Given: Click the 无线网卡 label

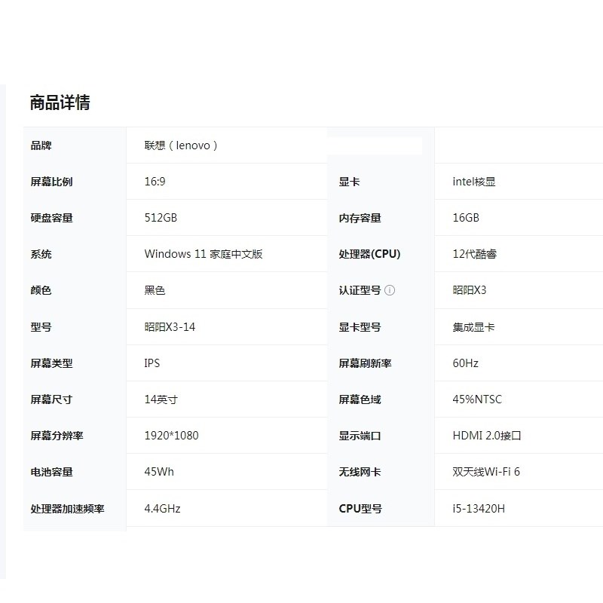Looking at the screenshot, I should (360, 472).
